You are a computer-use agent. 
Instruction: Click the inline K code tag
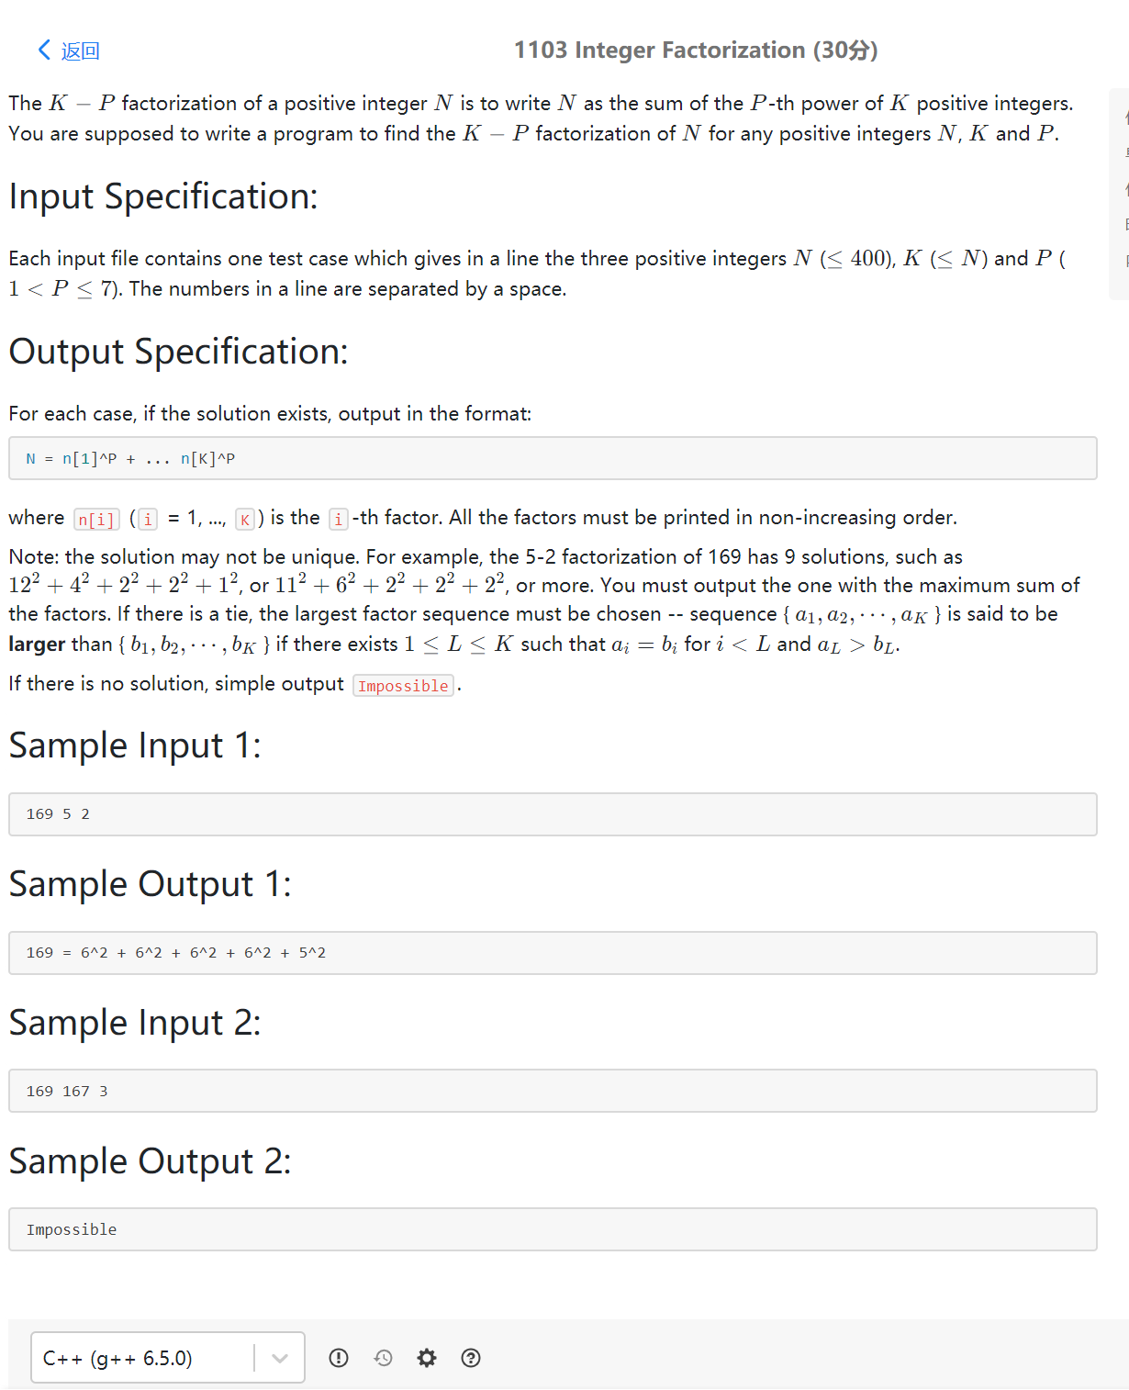click(x=245, y=520)
